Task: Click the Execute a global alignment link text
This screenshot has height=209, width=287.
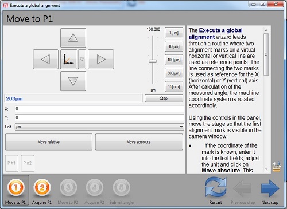Action: pyautogui.click(x=216, y=34)
